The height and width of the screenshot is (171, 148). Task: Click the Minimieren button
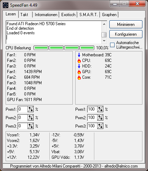coord(126,24)
